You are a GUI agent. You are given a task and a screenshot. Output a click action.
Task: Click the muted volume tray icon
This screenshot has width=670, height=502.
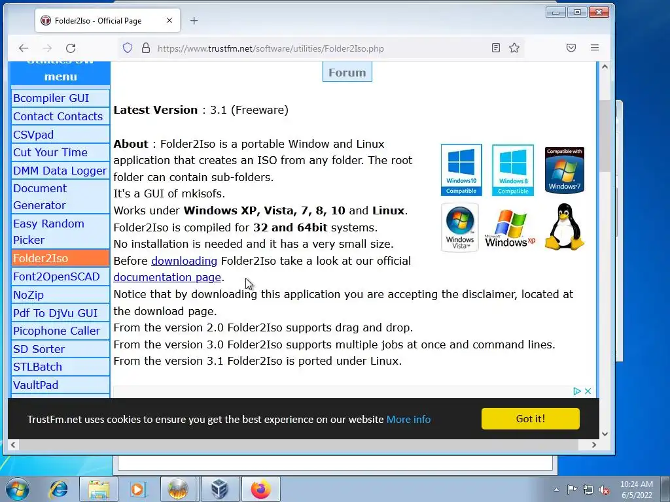[x=604, y=490]
